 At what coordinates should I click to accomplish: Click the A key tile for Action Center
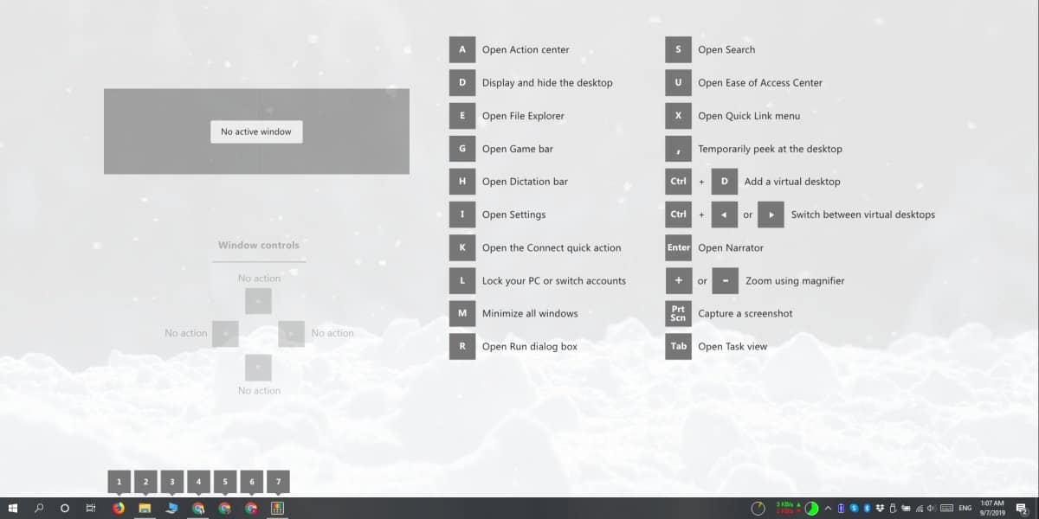pos(462,49)
